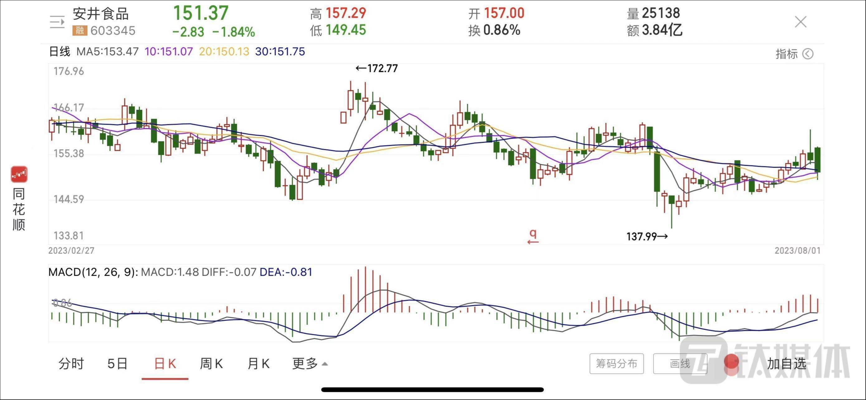Click the start date 2023/02/27

pyautogui.click(x=71, y=250)
